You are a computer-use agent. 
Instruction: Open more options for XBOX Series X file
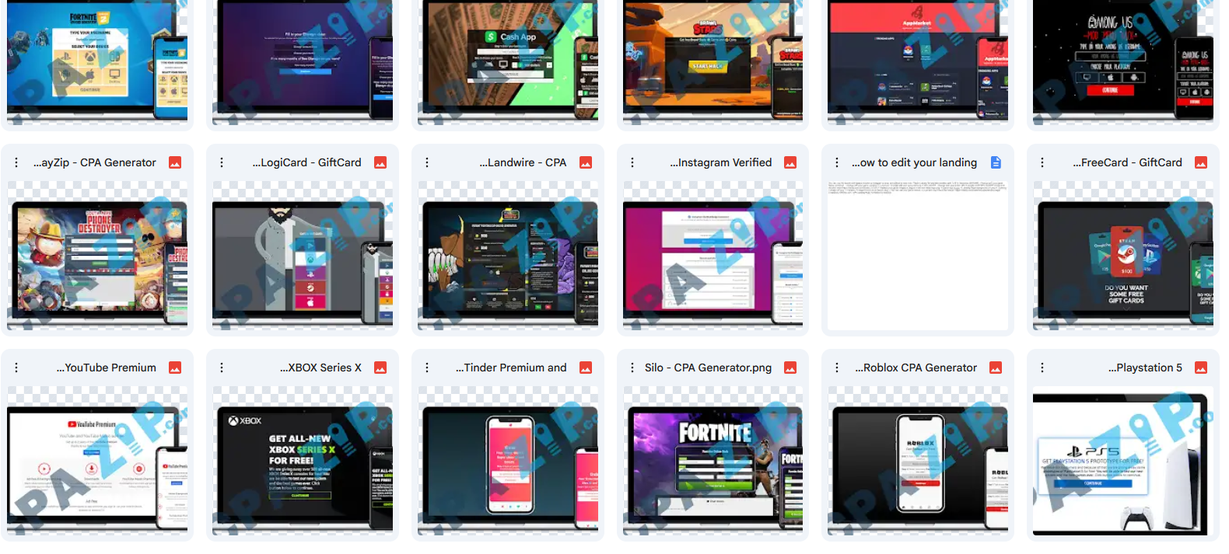click(x=222, y=368)
